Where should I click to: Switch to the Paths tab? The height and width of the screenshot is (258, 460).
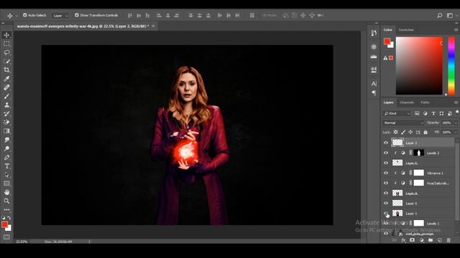[x=425, y=102]
